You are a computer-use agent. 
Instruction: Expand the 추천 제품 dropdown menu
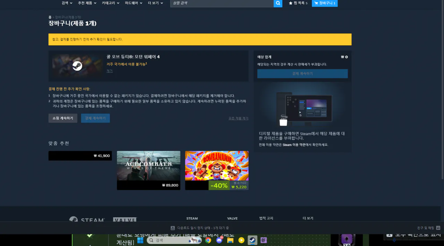87,3
